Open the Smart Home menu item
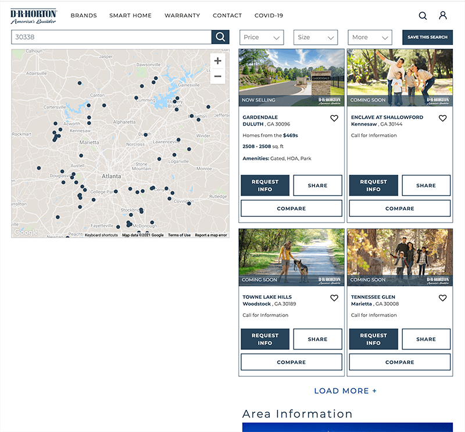Image resolution: width=465 pixels, height=432 pixels. point(130,16)
